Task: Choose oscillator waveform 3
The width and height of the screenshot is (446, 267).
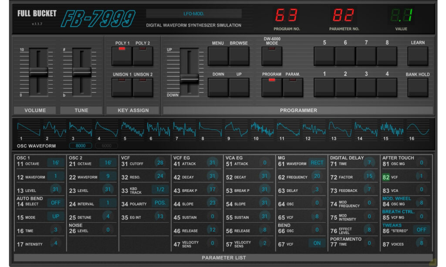Action: (81, 129)
